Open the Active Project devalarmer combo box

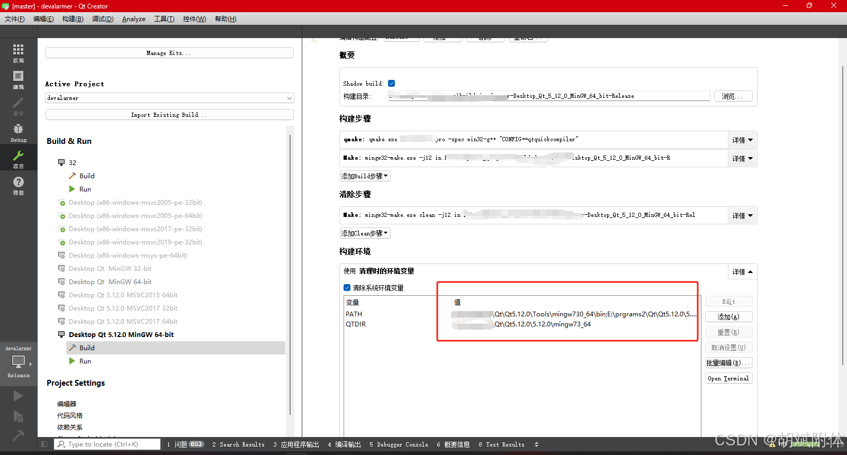[169, 98]
